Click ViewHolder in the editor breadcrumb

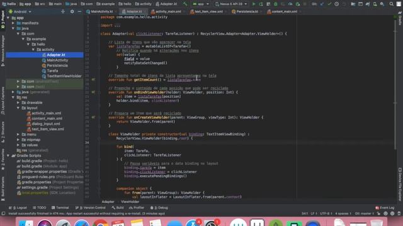point(130,202)
